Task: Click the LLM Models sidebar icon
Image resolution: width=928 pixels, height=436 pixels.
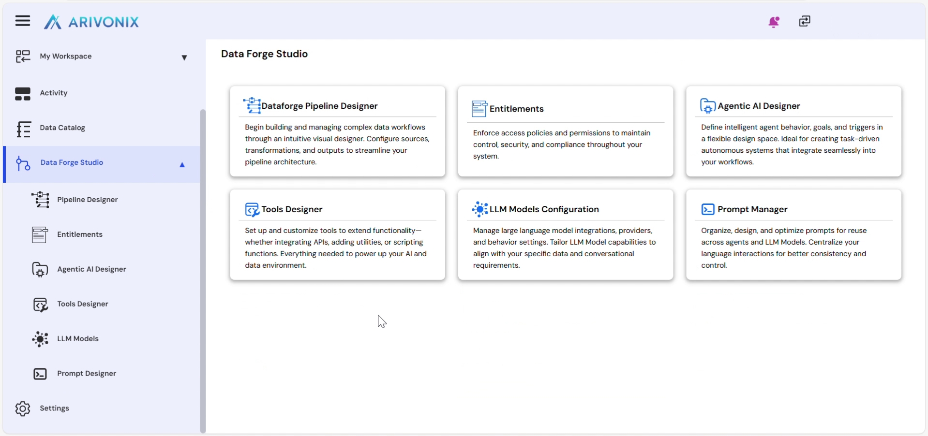Action: point(40,339)
